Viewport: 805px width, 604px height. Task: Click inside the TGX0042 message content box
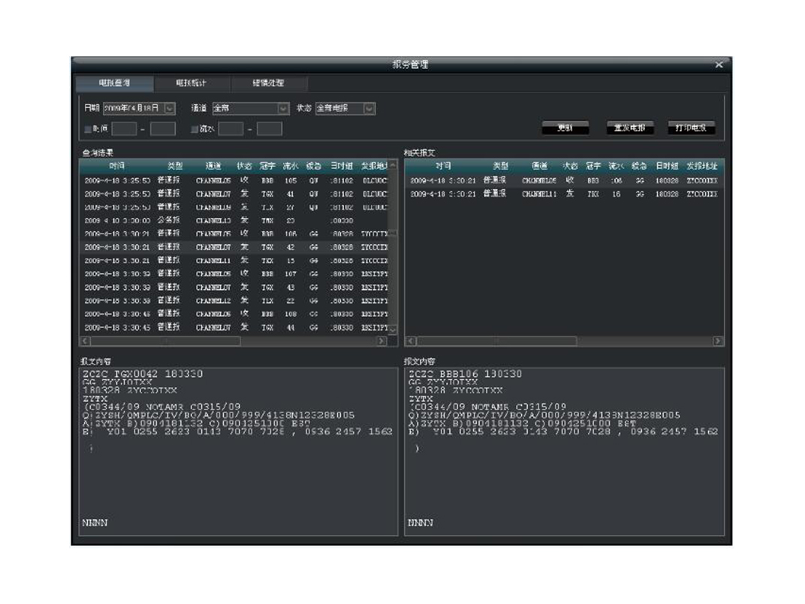pyautogui.click(x=239, y=452)
